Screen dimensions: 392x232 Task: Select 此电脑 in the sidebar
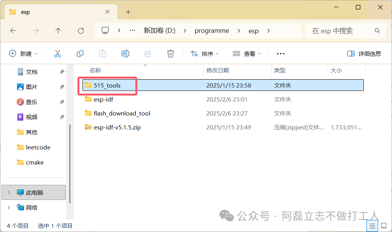[34, 192]
